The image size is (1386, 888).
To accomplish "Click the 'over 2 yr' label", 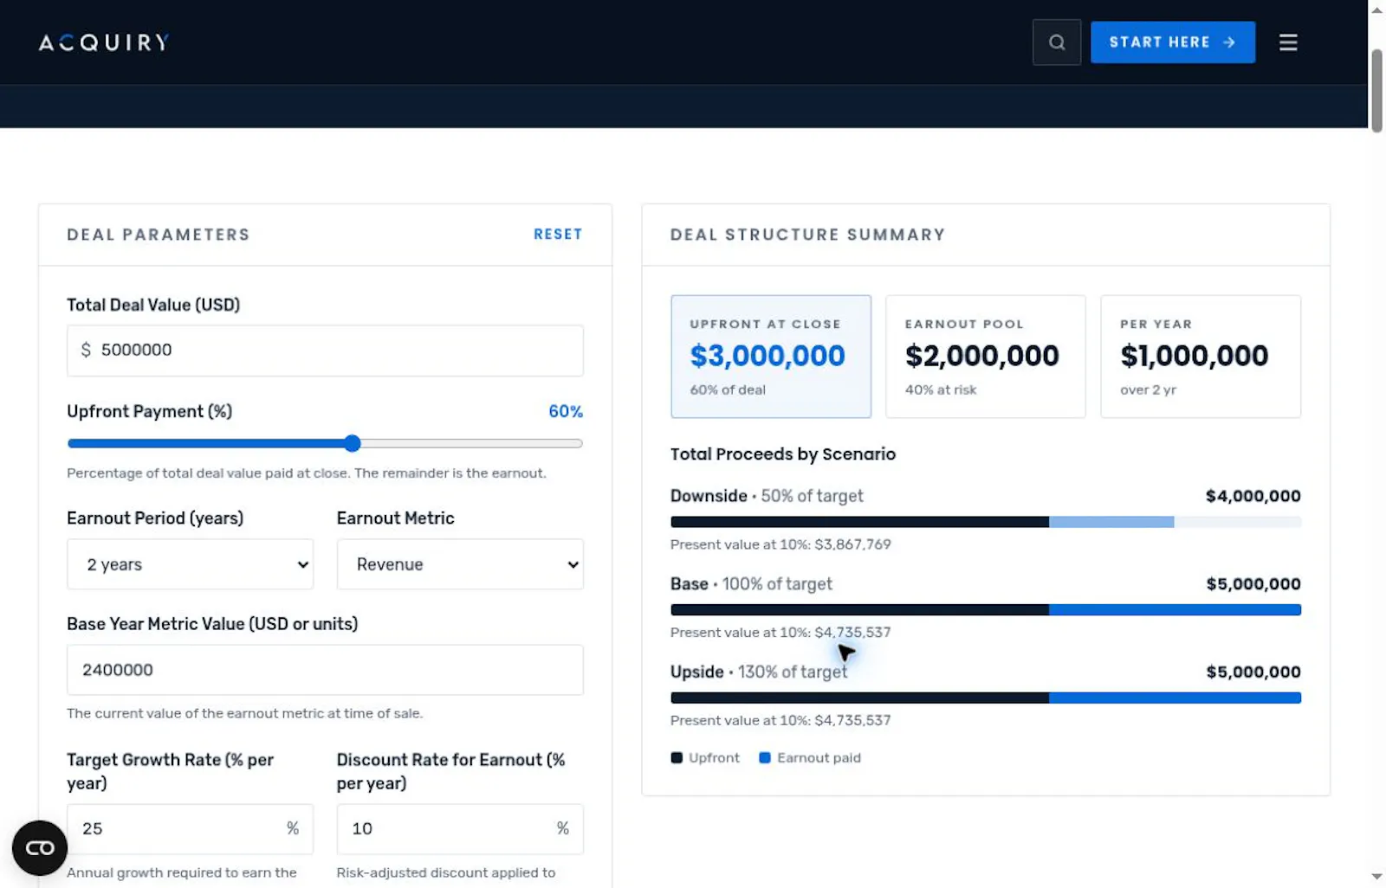I will (x=1148, y=390).
